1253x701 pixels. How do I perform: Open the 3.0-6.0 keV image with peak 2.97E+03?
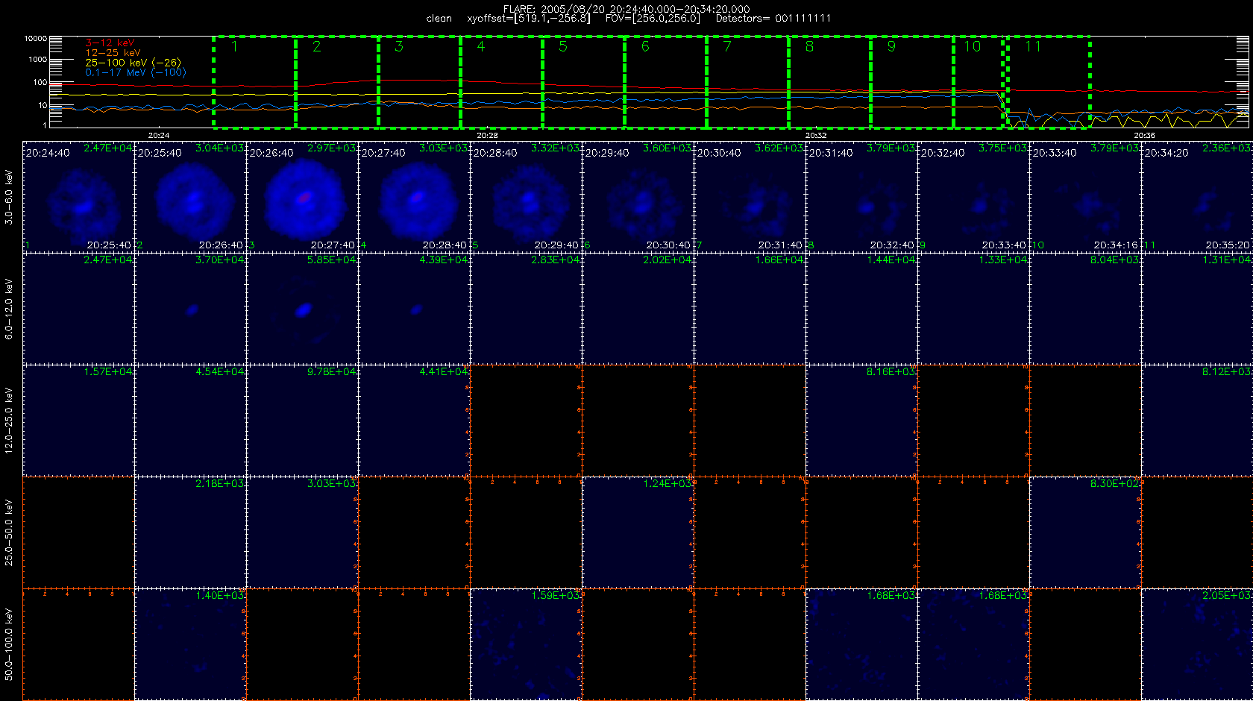303,198
